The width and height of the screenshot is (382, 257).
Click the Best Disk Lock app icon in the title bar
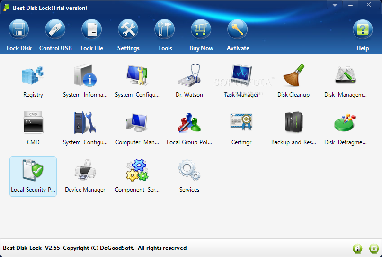(6, 8)
